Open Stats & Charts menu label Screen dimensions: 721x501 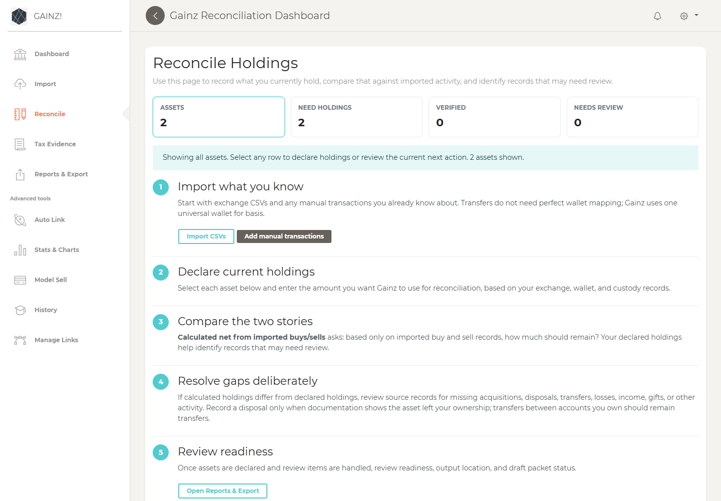click(x=57, y=250)
